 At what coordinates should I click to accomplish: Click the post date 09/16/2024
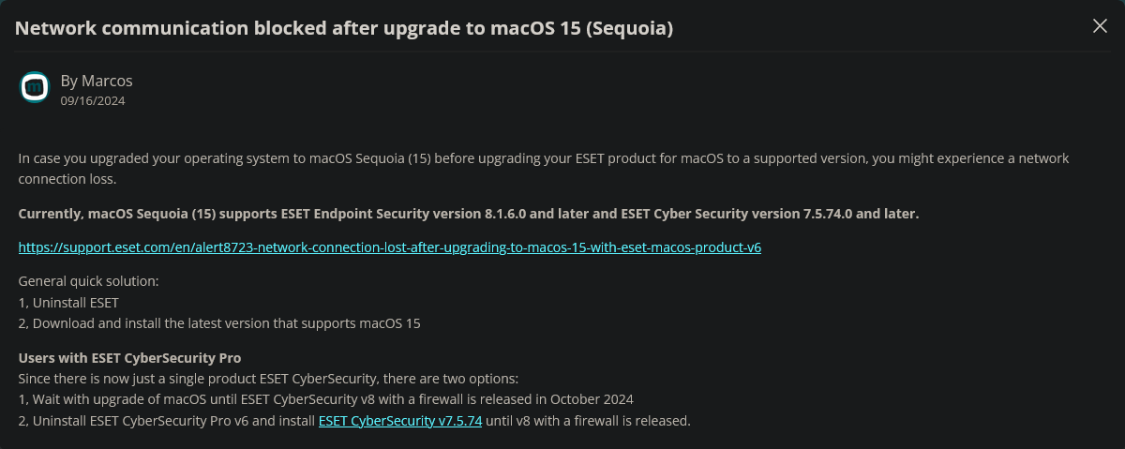coord(93,100)
